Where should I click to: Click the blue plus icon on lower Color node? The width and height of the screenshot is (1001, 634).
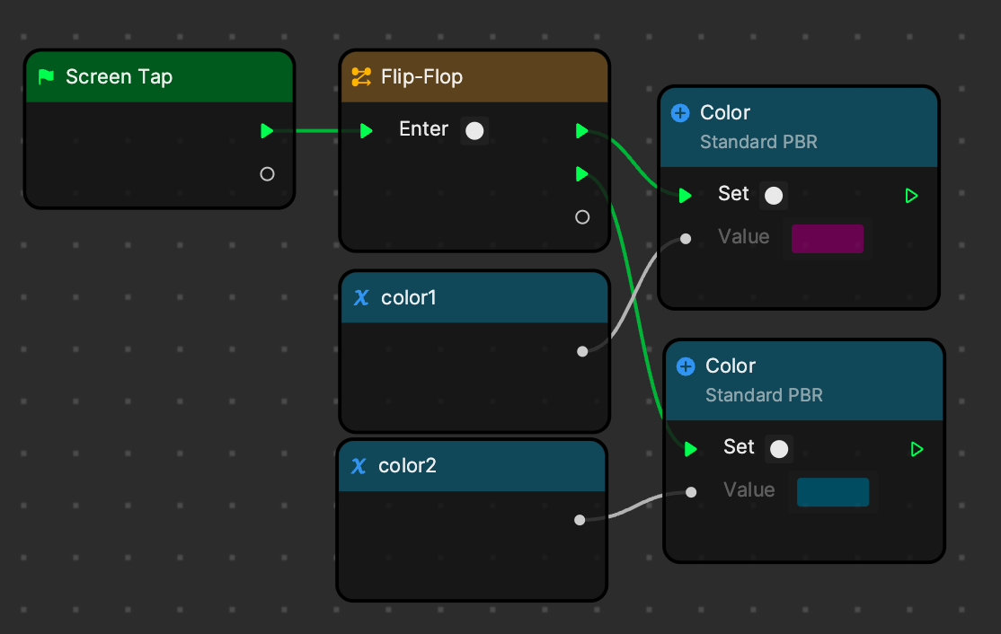click(686, 366)
